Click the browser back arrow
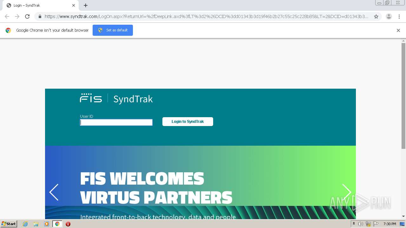 coord(7,16)
